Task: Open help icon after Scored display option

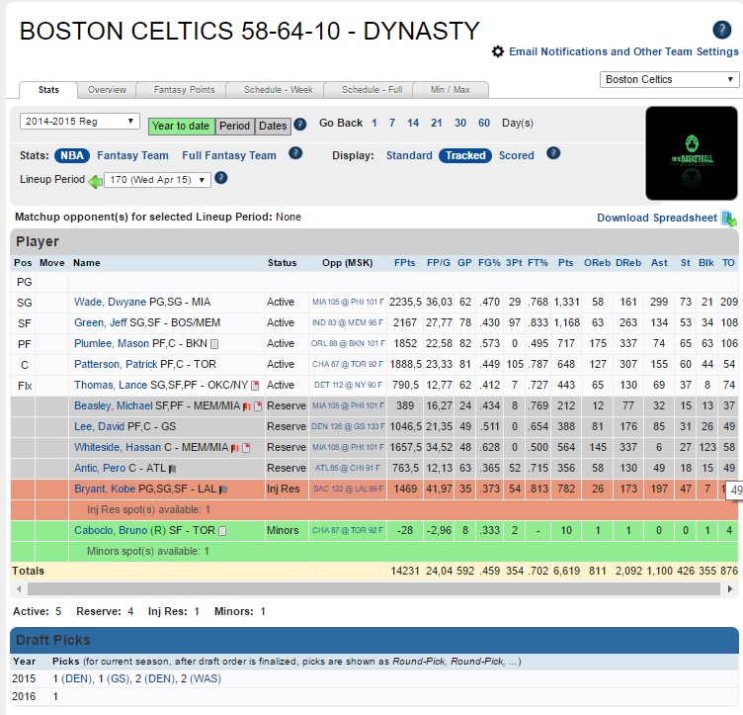Action: 553,153
